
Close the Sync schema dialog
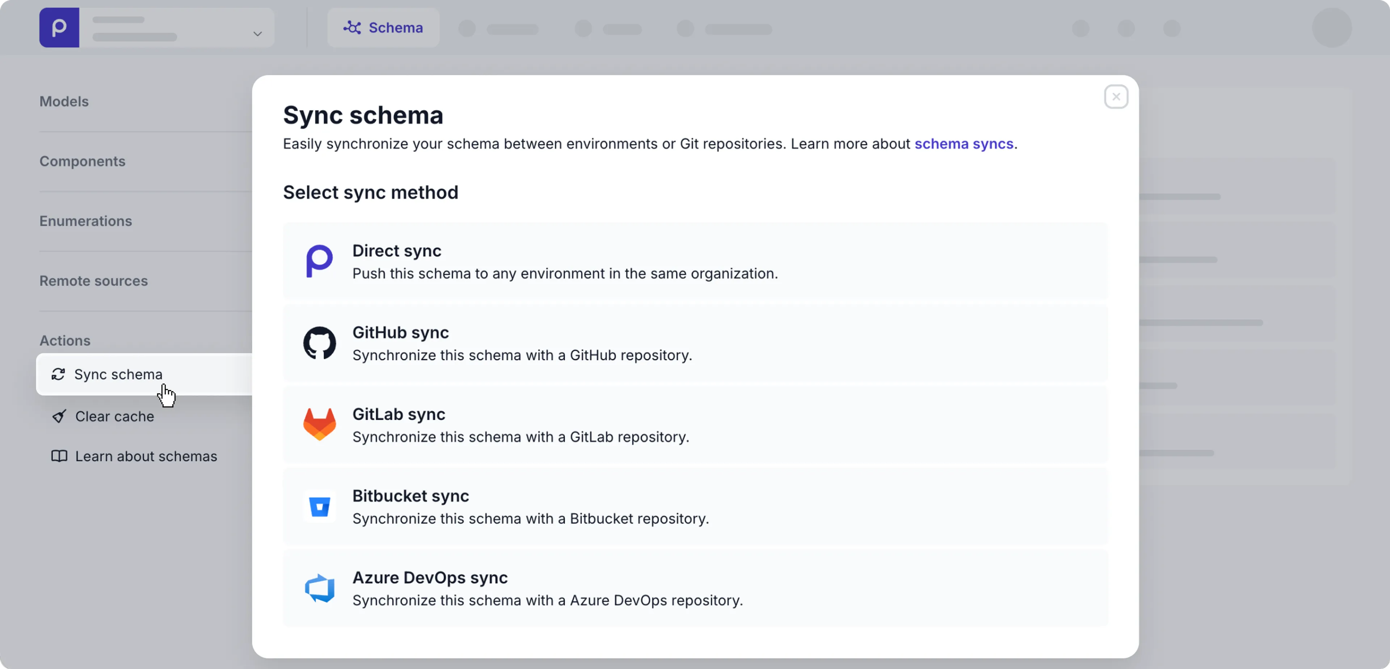point(1116,97)
